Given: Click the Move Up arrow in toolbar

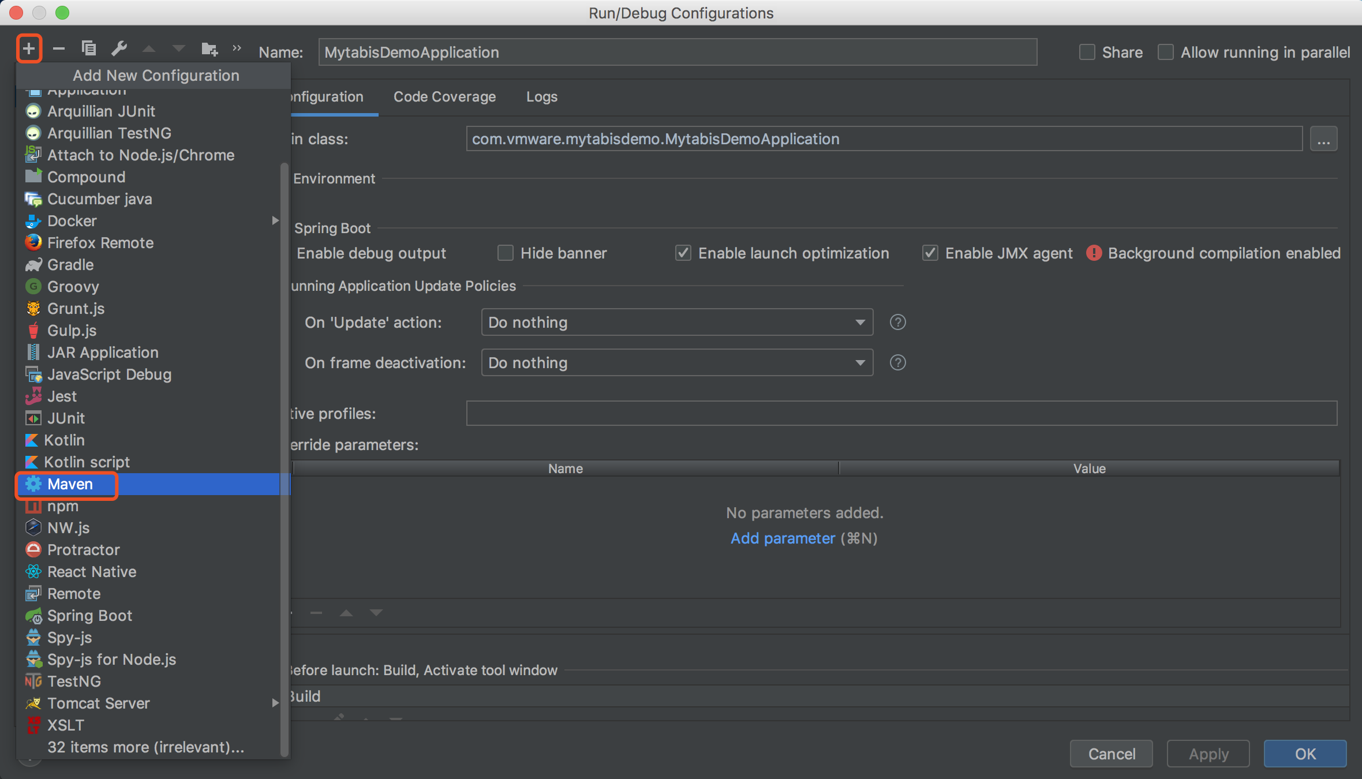Looking at the screenshot, I should (x=149, y=49).
